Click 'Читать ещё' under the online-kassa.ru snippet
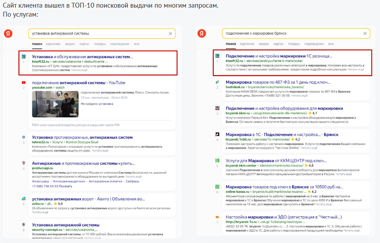The height and width of the screenshot is (243, 380). (324, 205)
